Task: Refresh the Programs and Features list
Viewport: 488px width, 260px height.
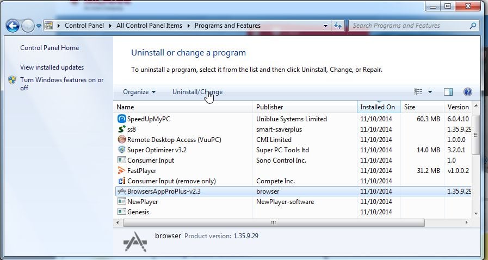Action: 338,26
